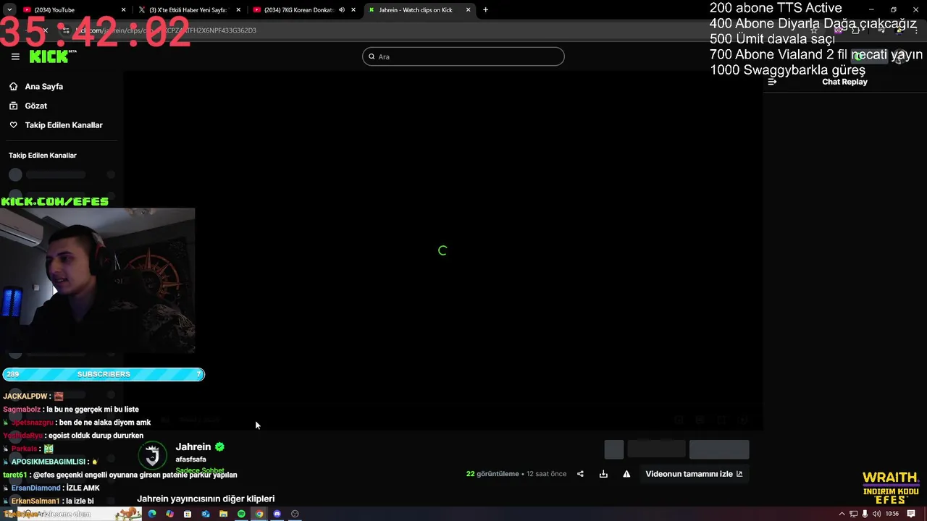Screen dimensions: 927x521
Task: Click the site info icon in address bar
Action: (66, 30)
